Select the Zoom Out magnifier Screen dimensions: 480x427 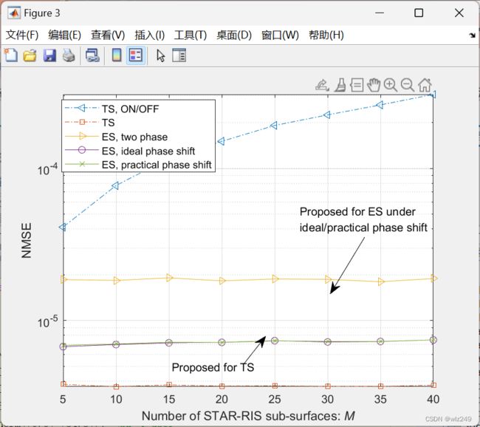tap(408, 85)
